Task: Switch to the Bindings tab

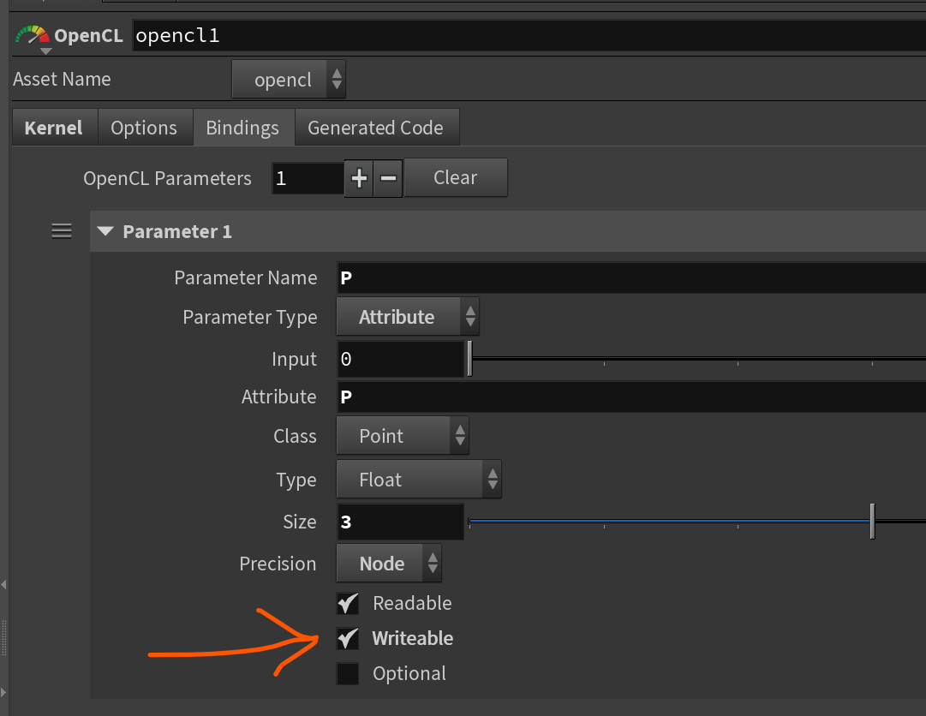Action: point(242,128)
